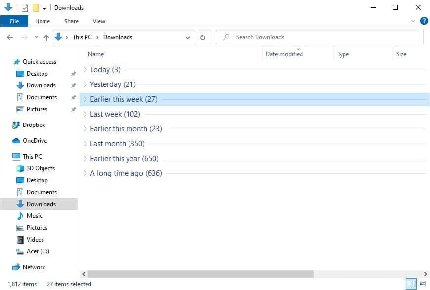Switch to Details view in status bar

tap(411, 284)
